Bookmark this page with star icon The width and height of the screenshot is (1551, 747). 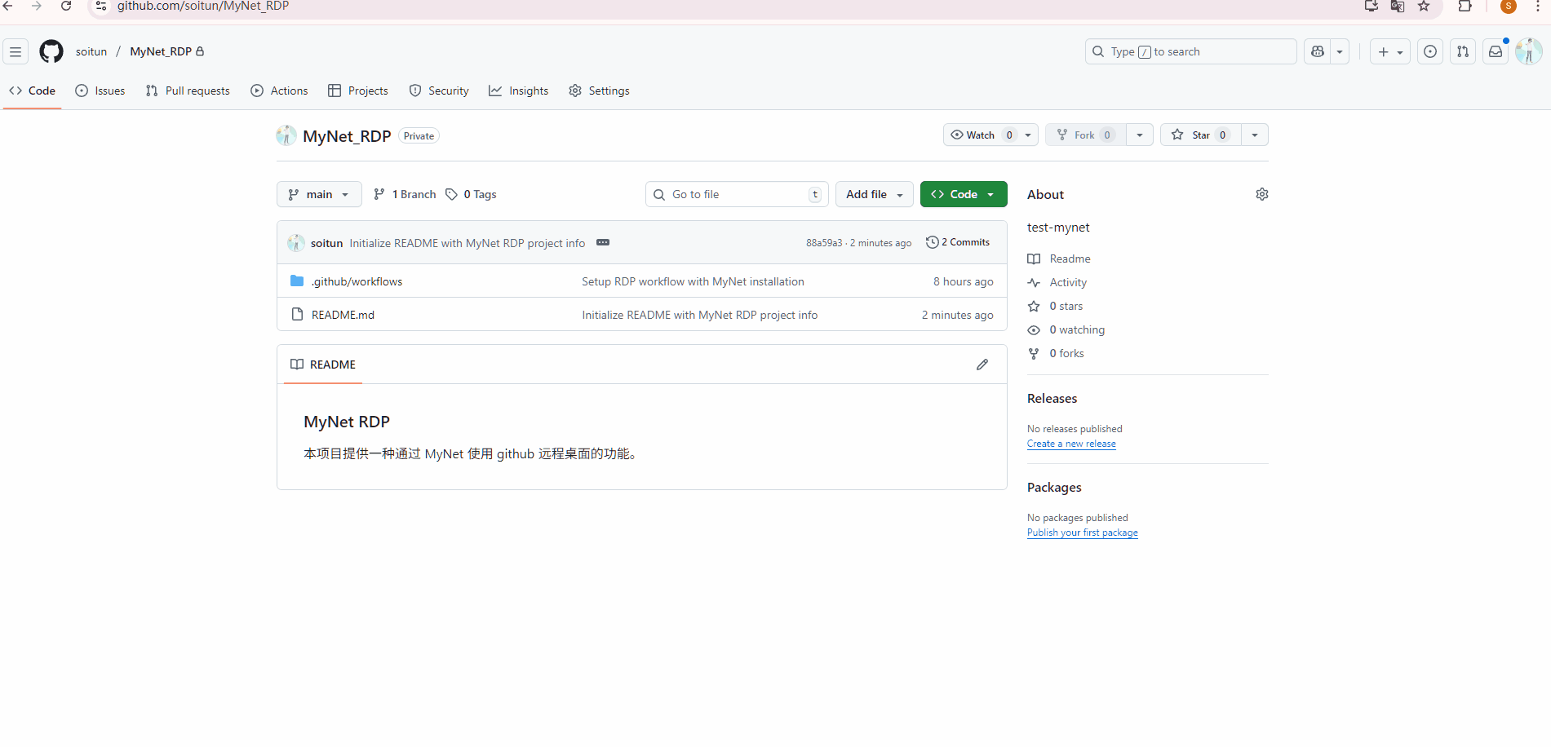click(1424, 7)
